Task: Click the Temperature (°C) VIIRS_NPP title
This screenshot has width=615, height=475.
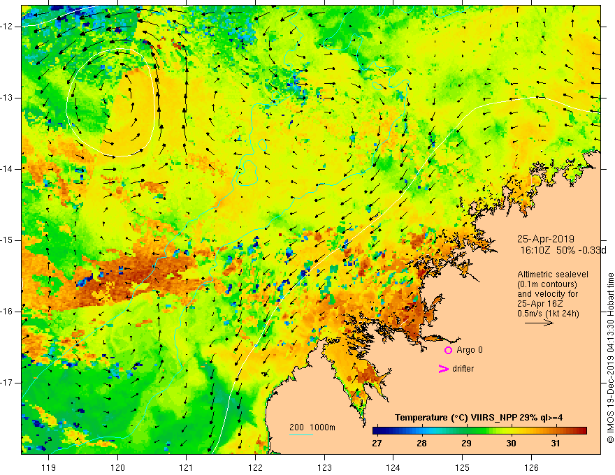Action: (479, 418)
